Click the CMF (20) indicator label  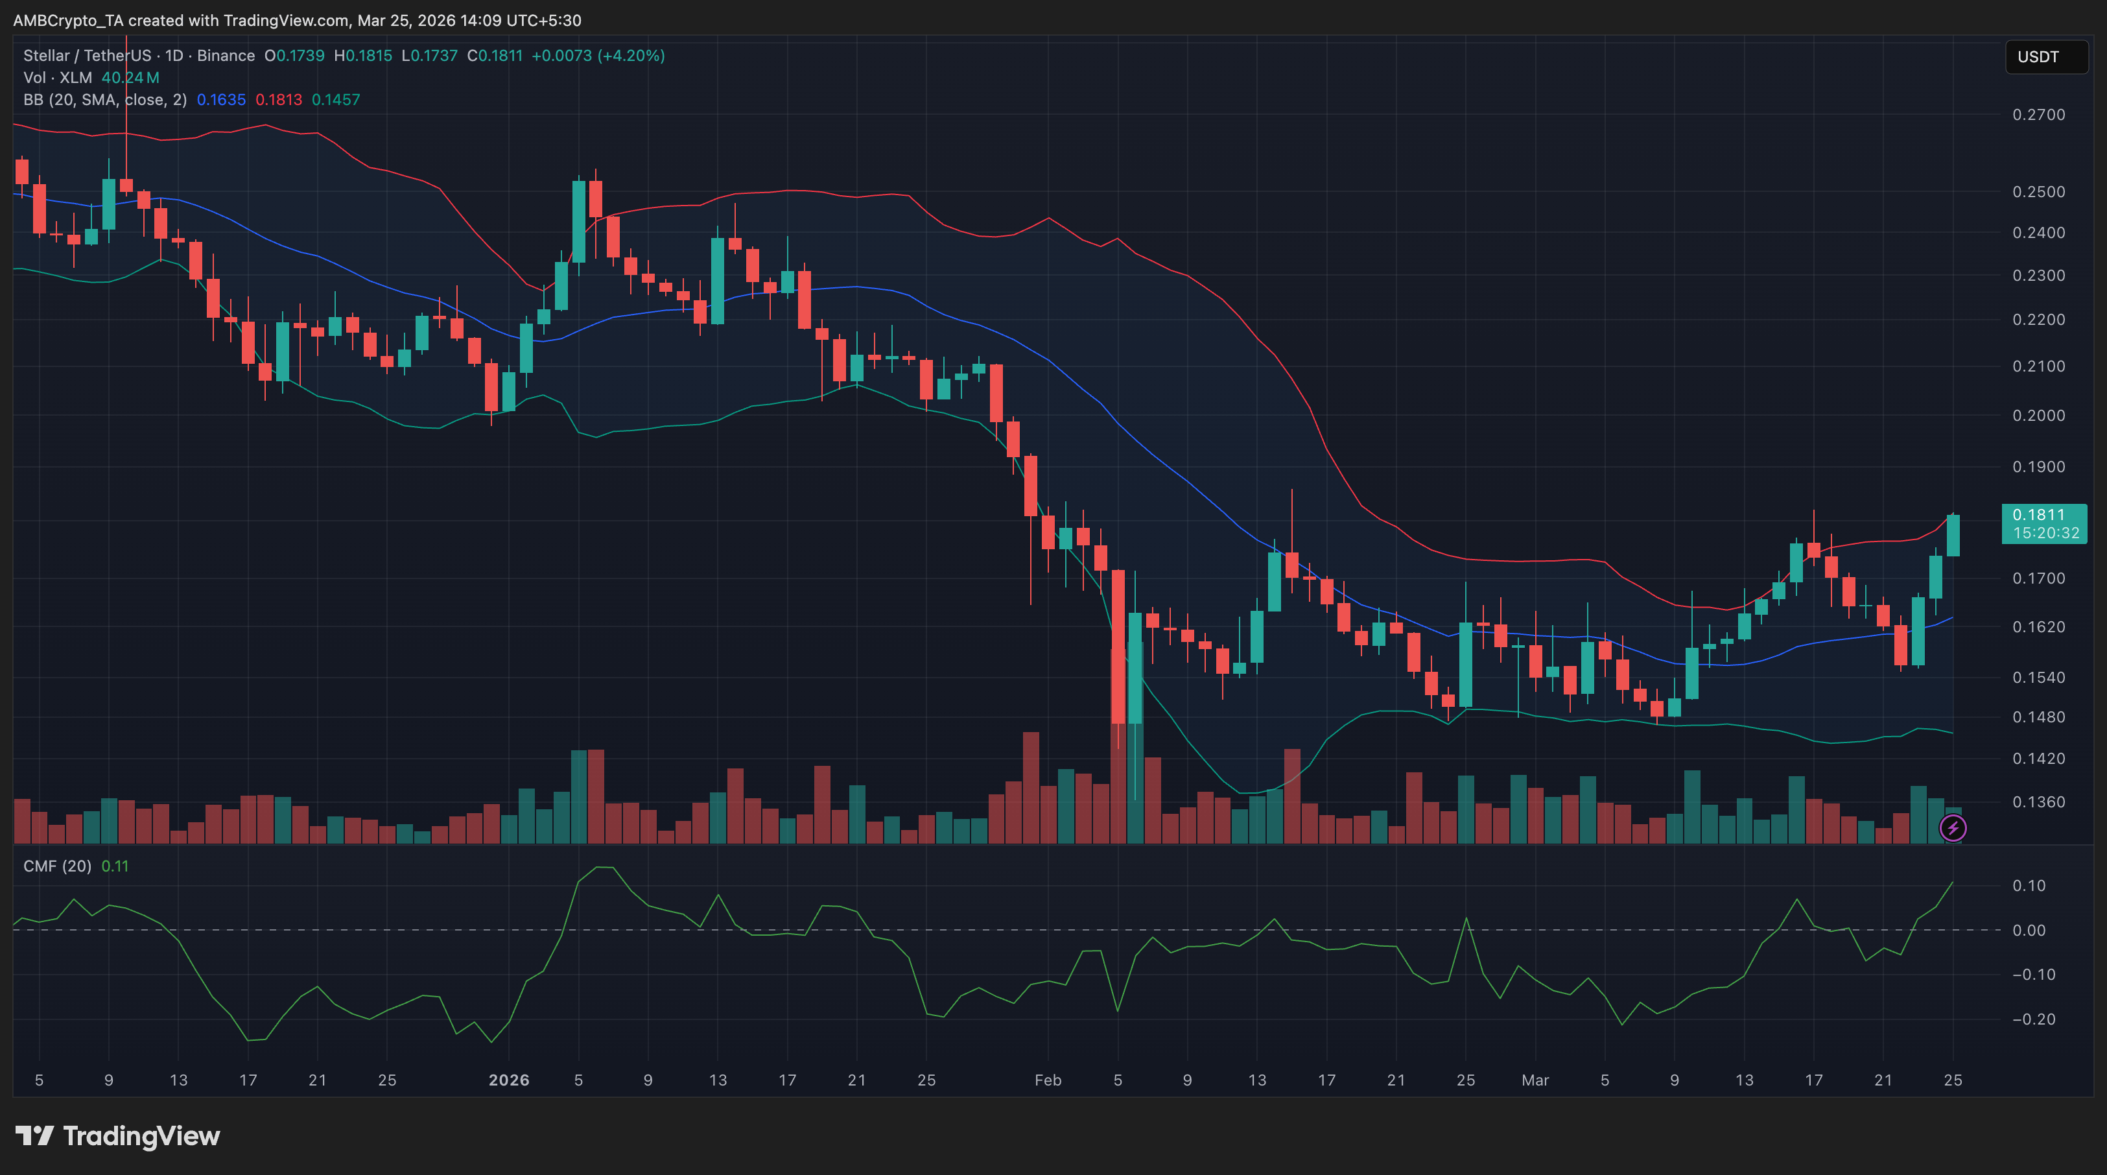pos(57,866)
